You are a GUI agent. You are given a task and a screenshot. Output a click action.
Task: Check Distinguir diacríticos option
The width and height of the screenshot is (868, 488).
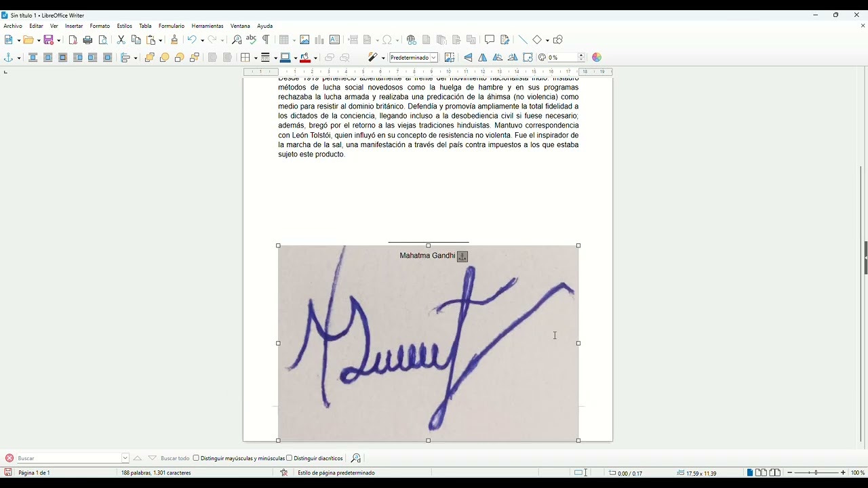coord(315,458)
